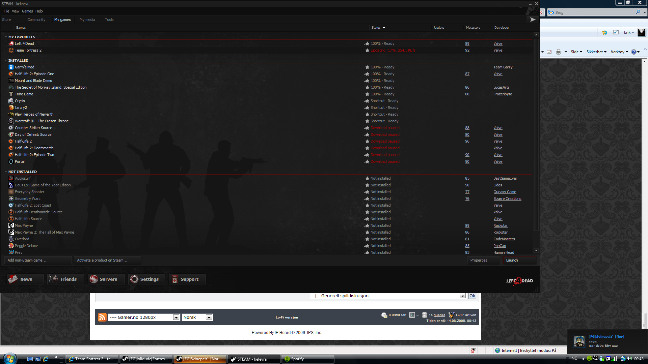This screenshot has height=364, width=648.
Task: Click the Garry's Mod game icon
Action: point(11,67)
